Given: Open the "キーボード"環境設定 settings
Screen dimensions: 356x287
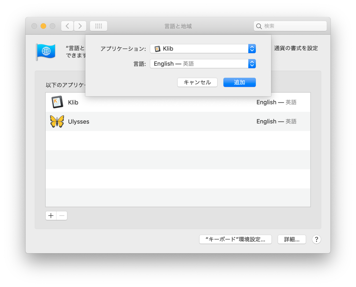Looking at the screenshot, I should (235, 239).
